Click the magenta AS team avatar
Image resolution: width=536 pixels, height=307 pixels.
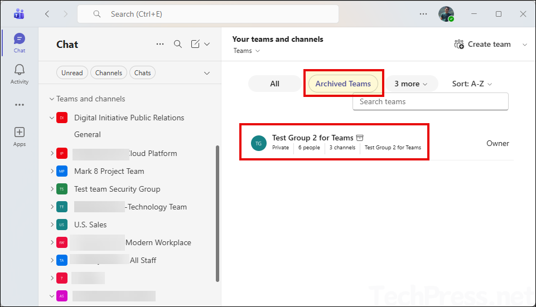tap(62, 296)
